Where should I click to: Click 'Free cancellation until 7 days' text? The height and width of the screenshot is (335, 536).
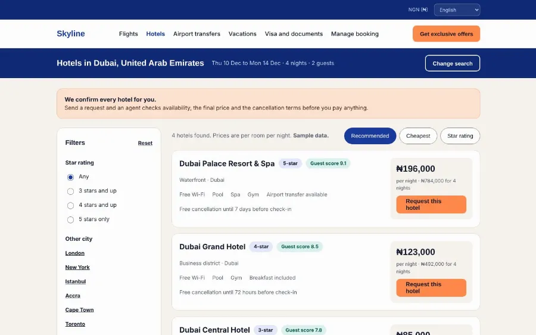235,209
